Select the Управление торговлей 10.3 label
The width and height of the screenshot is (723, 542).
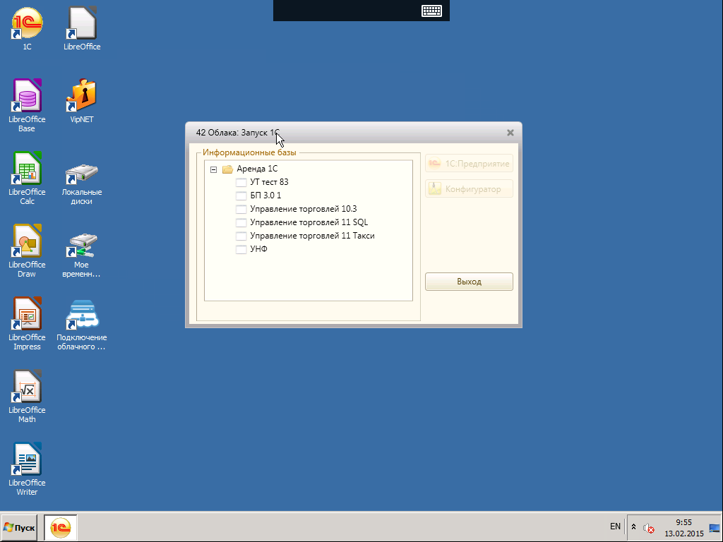tap(304, 209)
